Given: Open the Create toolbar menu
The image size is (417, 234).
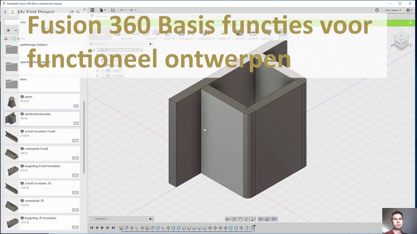Looking at the screenshot, I should pos(151,39).
